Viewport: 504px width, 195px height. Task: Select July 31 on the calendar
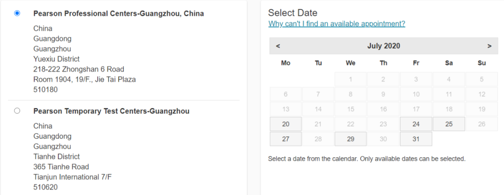[416, 139]
